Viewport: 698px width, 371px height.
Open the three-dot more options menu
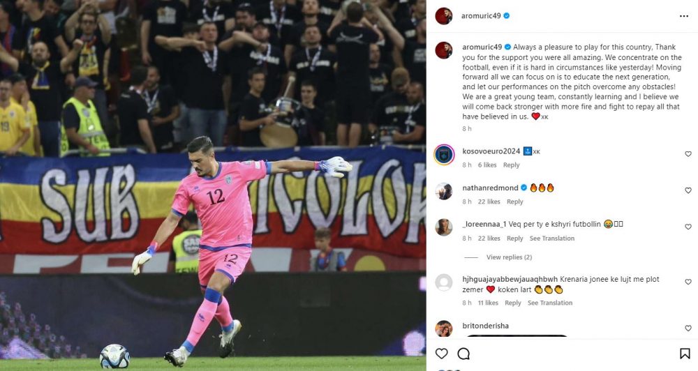684,16
